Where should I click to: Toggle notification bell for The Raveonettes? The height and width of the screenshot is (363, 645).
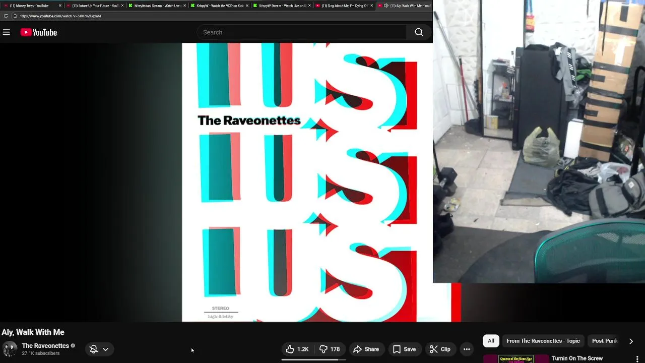pyautogui.click(x=93, y=349)
